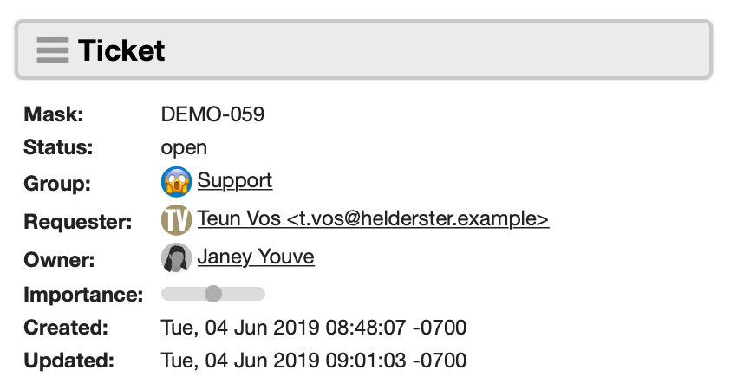This screenshot has width=737, height=390.
Task: Click the Importance slider handle
Action: coord(213,294)
